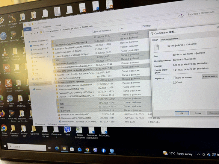
Task: Show hidden system tray icons chevron
Action: point(198,154)
